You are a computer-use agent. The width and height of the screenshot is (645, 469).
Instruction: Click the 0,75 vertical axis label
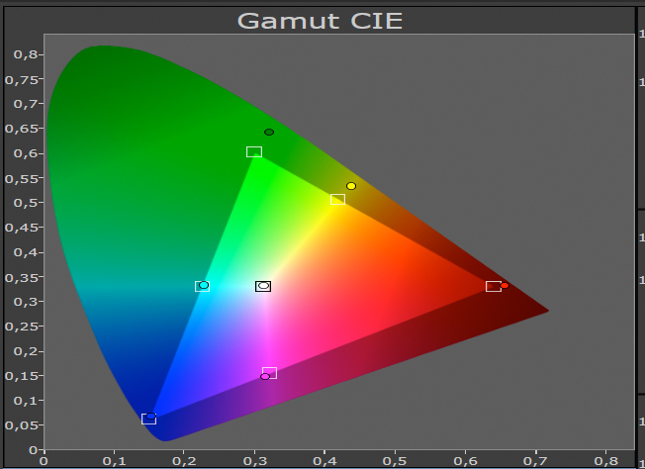tap(22, 79)
